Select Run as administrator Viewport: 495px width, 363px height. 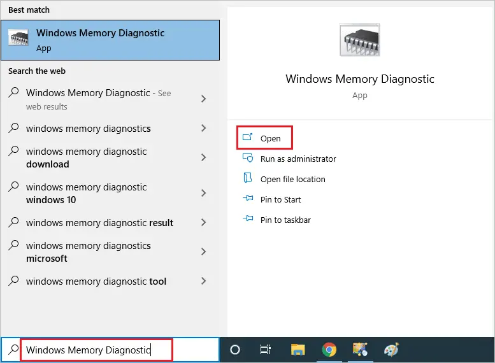tap(298, 159)
